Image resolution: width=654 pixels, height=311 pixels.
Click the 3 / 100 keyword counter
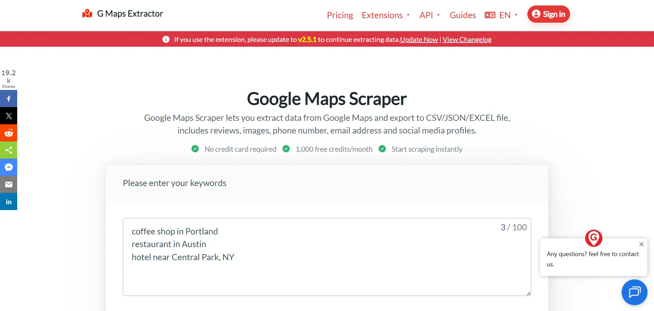pos(514,227)
